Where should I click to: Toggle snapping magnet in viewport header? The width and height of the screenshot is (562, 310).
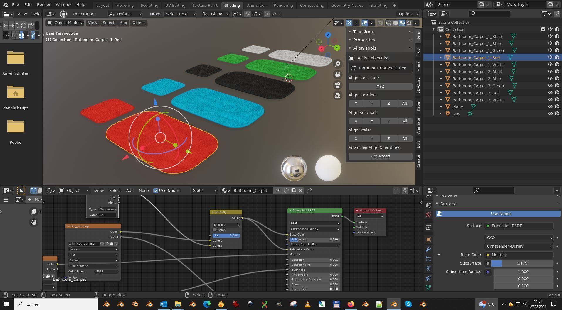(x=248, y=14)
